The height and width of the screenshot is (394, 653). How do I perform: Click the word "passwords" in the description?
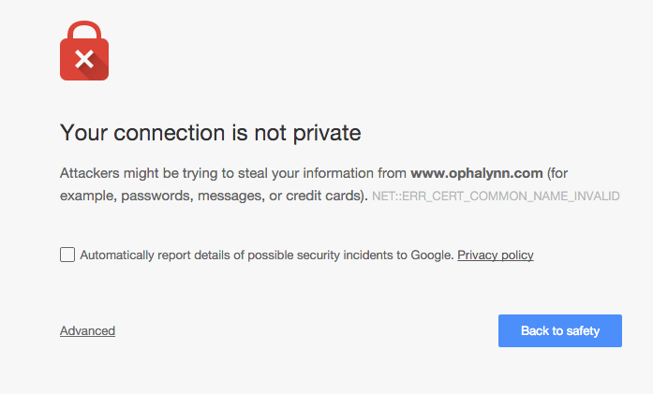[x=157, y=196]
